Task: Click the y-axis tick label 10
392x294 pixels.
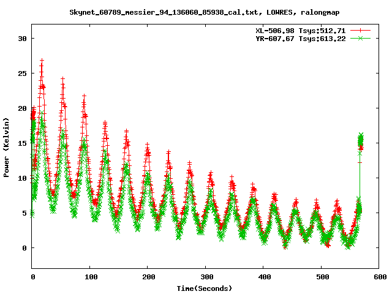Action: click(x=22, y=178)
